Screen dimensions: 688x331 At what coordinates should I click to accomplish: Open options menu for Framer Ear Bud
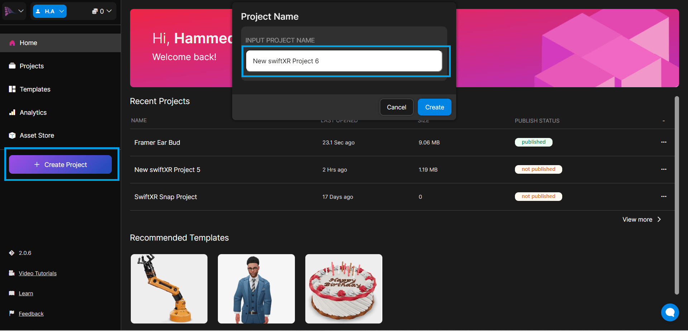pyautogui.click(x=664, y=142)
